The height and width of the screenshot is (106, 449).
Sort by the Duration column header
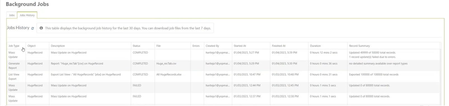315,46
